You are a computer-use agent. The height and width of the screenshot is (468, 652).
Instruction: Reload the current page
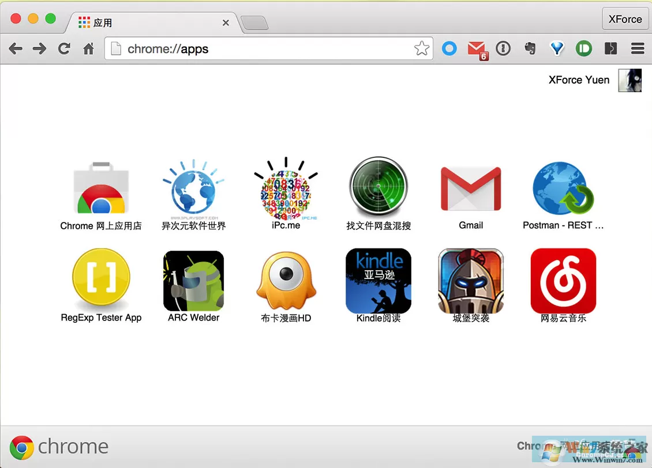coord(64,48)
